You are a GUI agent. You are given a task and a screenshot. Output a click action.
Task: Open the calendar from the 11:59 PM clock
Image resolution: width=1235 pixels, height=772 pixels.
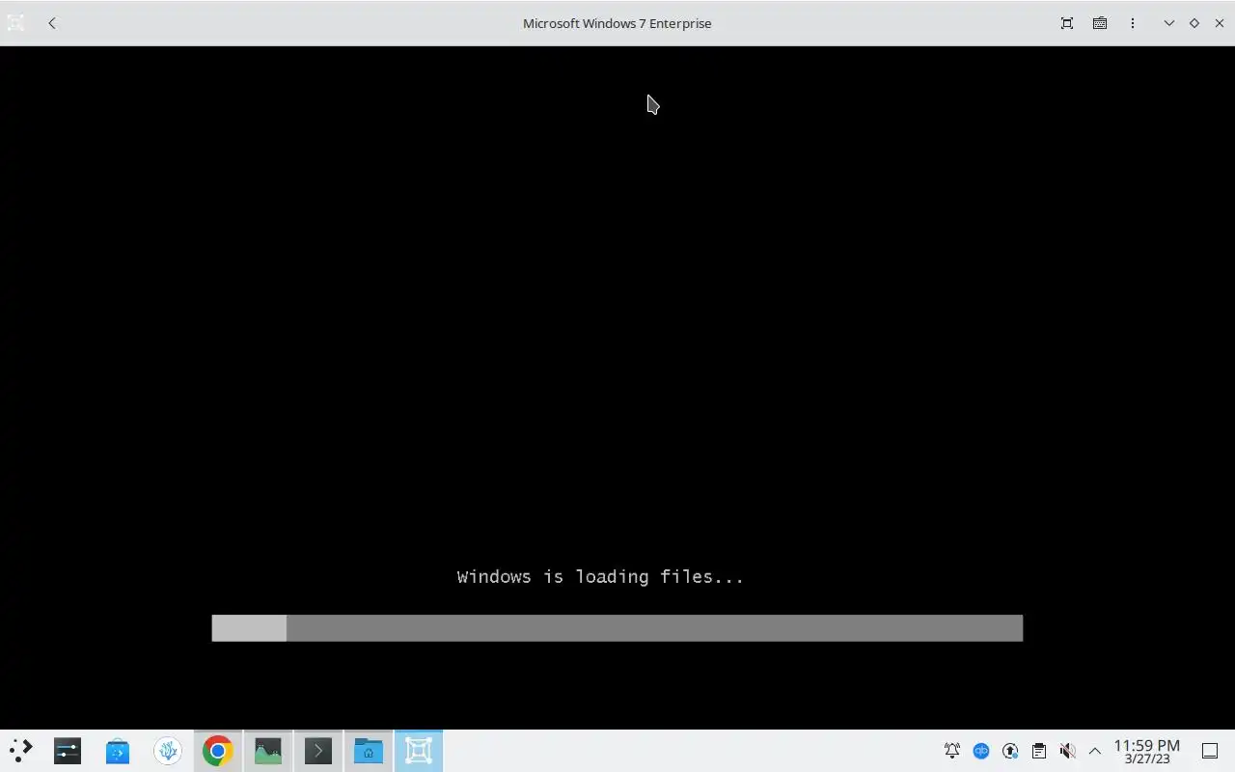tap(1147, 752)
